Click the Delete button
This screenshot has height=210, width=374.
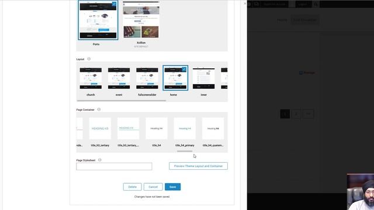(133, 187)
